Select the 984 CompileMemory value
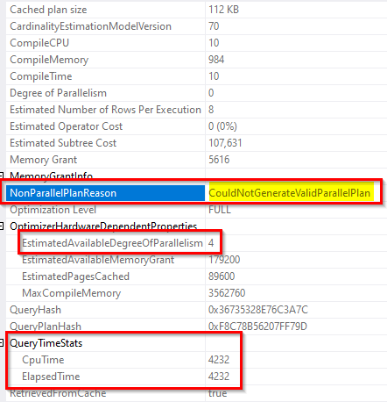387x402 pixels. 216,60
